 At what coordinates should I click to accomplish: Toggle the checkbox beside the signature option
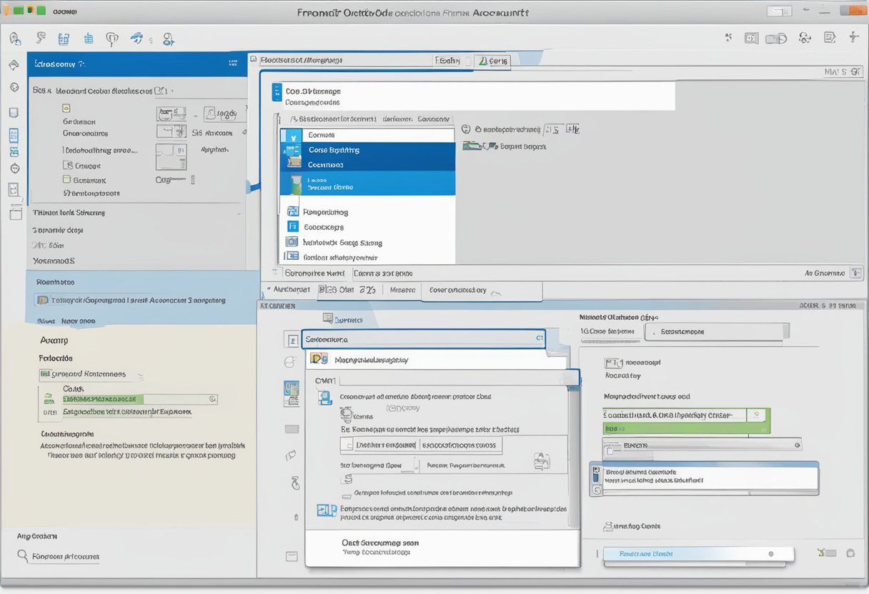(x=66, y=180)
